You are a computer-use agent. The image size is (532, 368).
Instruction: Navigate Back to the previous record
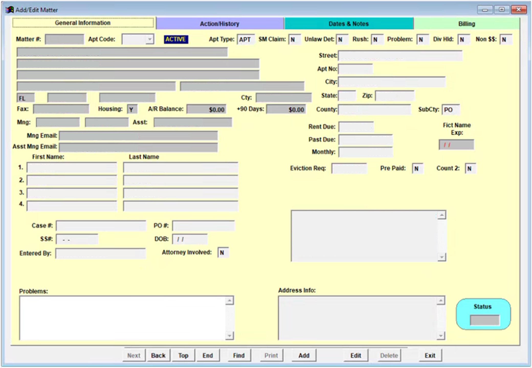158,355
